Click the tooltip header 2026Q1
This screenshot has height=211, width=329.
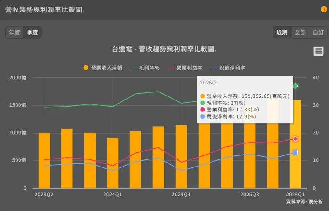pos(209,83)
